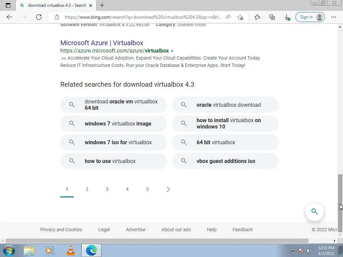Open Windows Explorer from taskbar
Image resolution: width=343 pixels, height=257 pixels.
[29, 250]
